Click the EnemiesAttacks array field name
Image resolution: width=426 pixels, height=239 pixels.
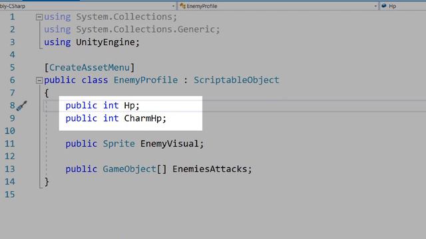tap(210, 169)
